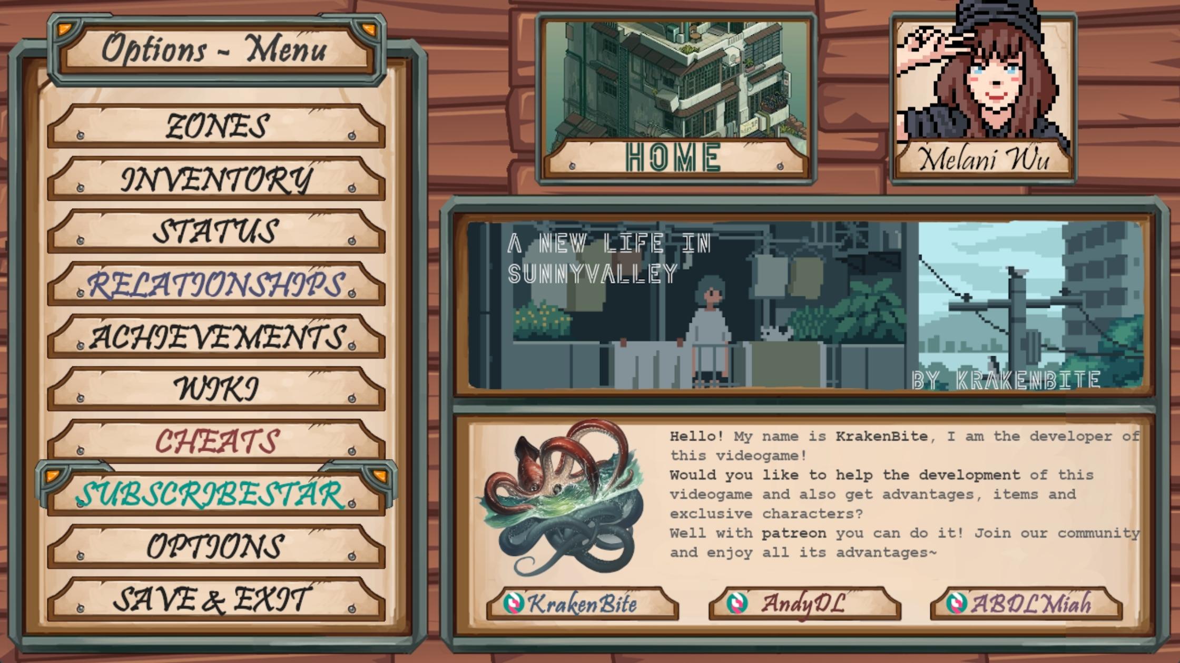Open the CHEATS menu
Viewport: 1180px width, 663px height.
216,441
